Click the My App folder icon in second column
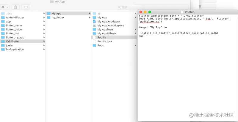This screenshot has width=238, height=122. pyautogui.click(x=48, y=13)
